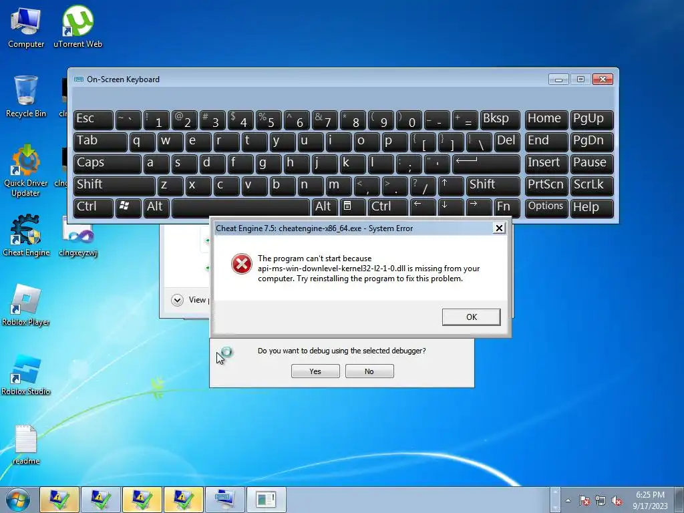Screen dimensions: 684x513
Task: Toggle the Caps key on On-Screen Keyboard
Action: click(x=108, y=164)
